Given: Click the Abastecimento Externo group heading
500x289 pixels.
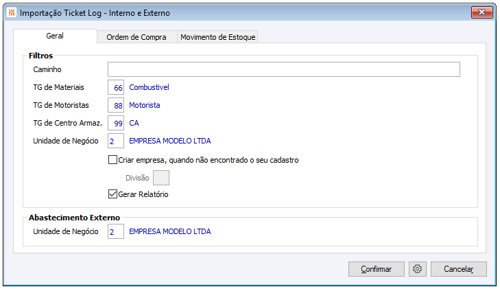Looking at the screenshot, I should click(x=74, y=218).
